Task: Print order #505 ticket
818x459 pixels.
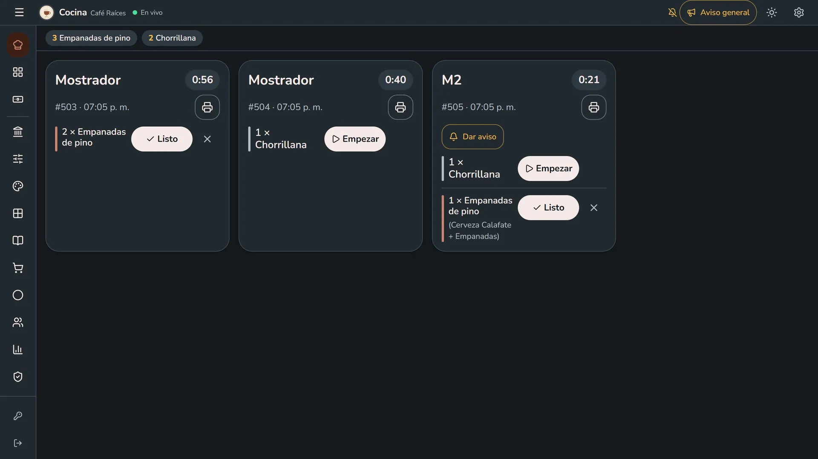Action: pos(593,107)
